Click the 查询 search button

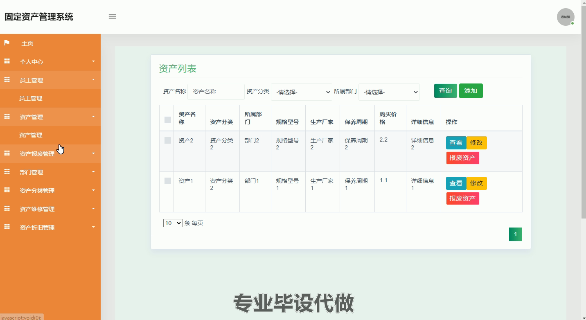(x=446, y=91)
